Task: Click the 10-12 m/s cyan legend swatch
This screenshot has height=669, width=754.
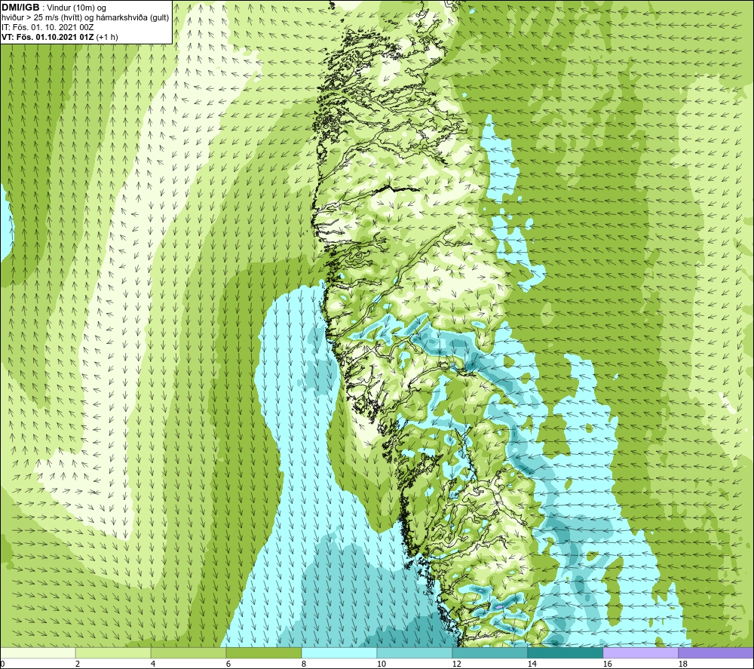Action: [x=415, y=652]
